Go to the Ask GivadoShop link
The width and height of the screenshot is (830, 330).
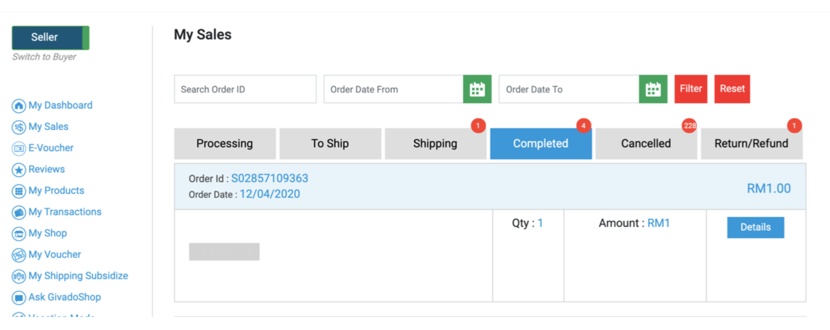pos(65,297)
